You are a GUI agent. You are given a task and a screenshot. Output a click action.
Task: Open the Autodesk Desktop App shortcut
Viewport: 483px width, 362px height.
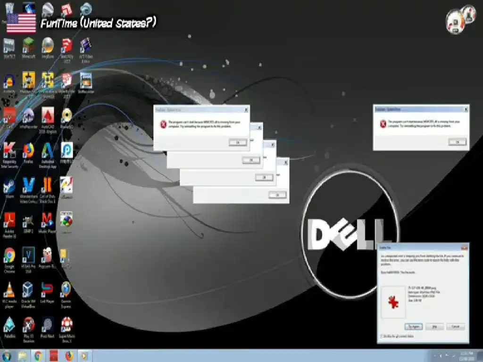48,155
